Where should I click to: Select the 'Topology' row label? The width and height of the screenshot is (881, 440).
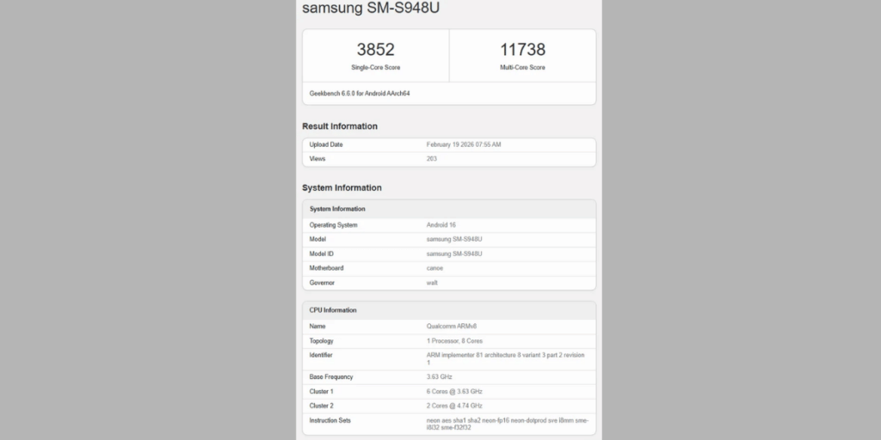tap(322, 341)
